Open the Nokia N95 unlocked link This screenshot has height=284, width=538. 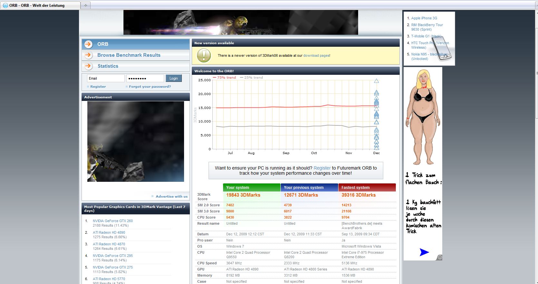click(429, 56)
